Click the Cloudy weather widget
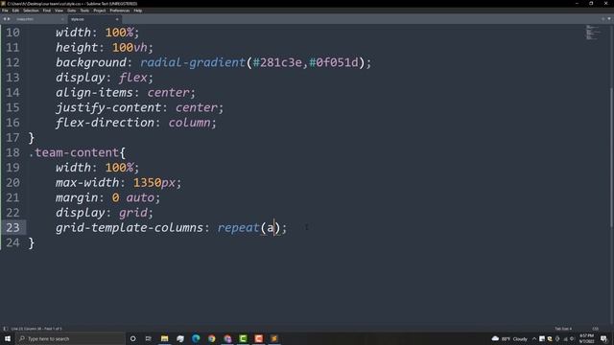Screen dimensions: 614x345 [509, 338]
